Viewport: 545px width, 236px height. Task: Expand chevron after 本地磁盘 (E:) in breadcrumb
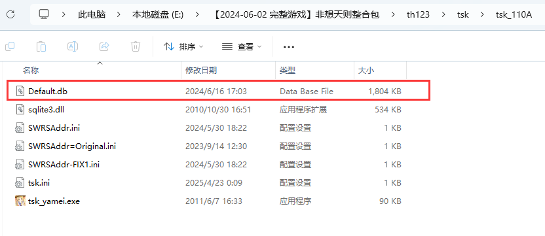pos(197,14)
